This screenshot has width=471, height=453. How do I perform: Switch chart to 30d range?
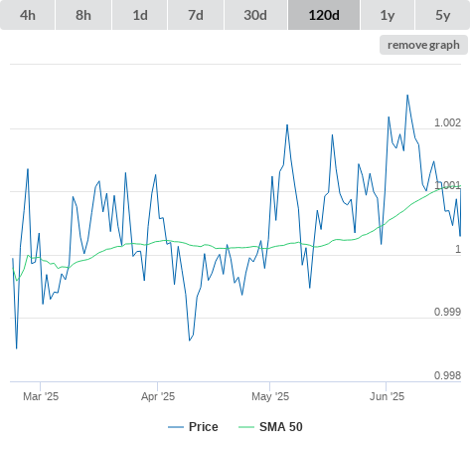[x=255, y=15]
